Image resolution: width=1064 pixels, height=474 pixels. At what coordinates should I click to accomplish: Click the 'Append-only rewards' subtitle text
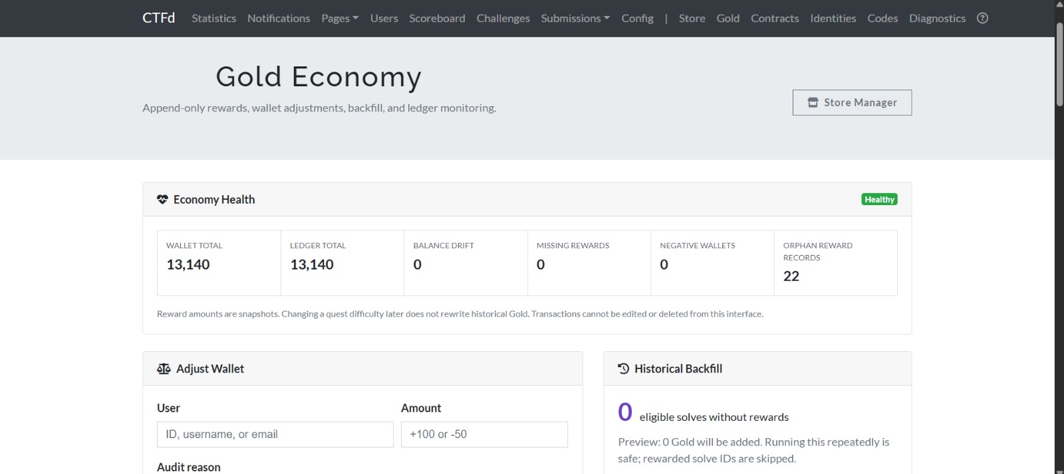319,108
